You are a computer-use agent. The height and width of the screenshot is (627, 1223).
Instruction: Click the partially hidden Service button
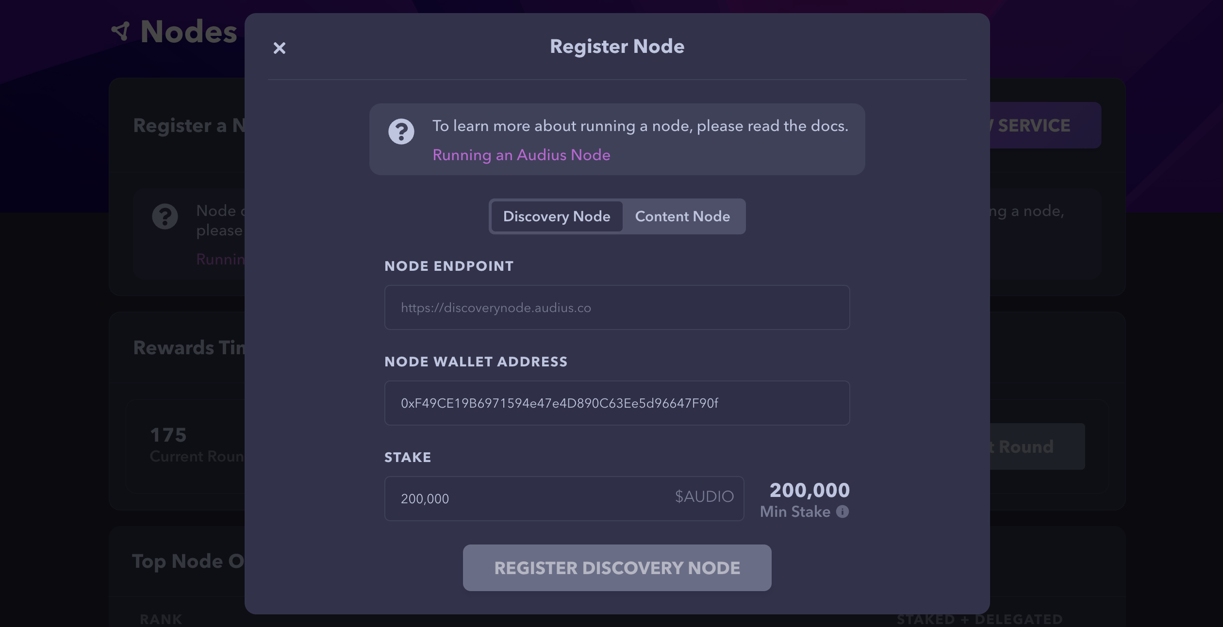coord(1043,126)
